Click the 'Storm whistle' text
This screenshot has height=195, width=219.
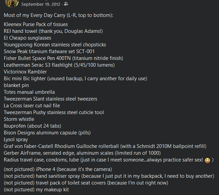[19, 119]
